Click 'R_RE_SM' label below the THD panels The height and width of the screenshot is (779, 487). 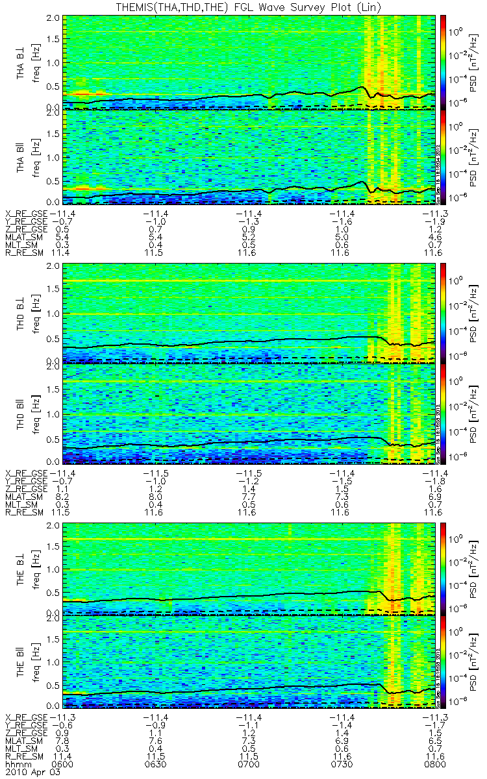25,513
